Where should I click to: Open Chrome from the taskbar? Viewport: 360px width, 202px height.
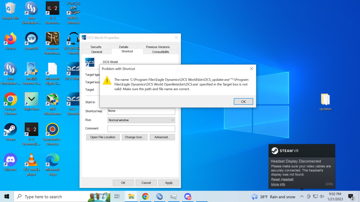pyautogui.click(x=145, y=197)
